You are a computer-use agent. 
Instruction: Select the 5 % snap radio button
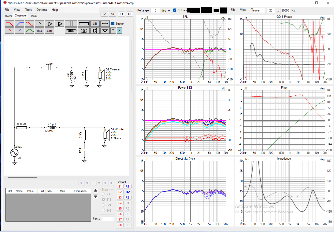(103, 194)
